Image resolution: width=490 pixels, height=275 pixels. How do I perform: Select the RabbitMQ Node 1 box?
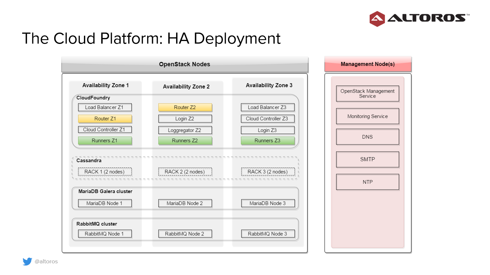coord(105,234)
